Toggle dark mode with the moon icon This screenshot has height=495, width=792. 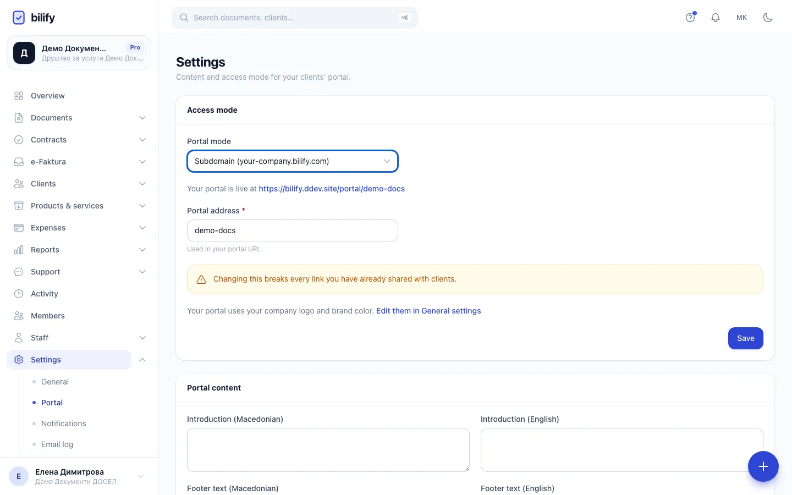(768, 18)
